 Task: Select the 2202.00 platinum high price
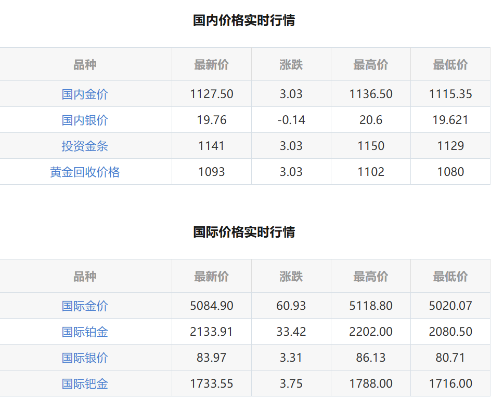pos(370,332)
